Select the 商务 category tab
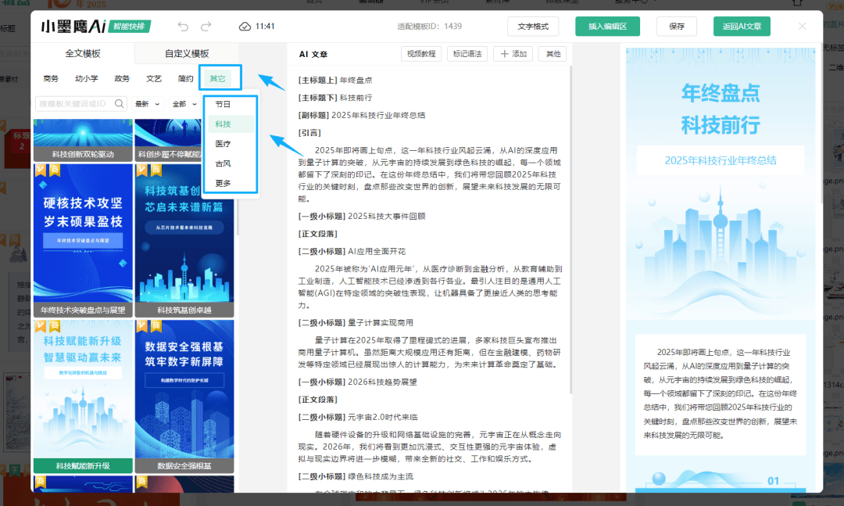Image resolution: width=844 pixels, height=506 pixels. coord(51,78)
